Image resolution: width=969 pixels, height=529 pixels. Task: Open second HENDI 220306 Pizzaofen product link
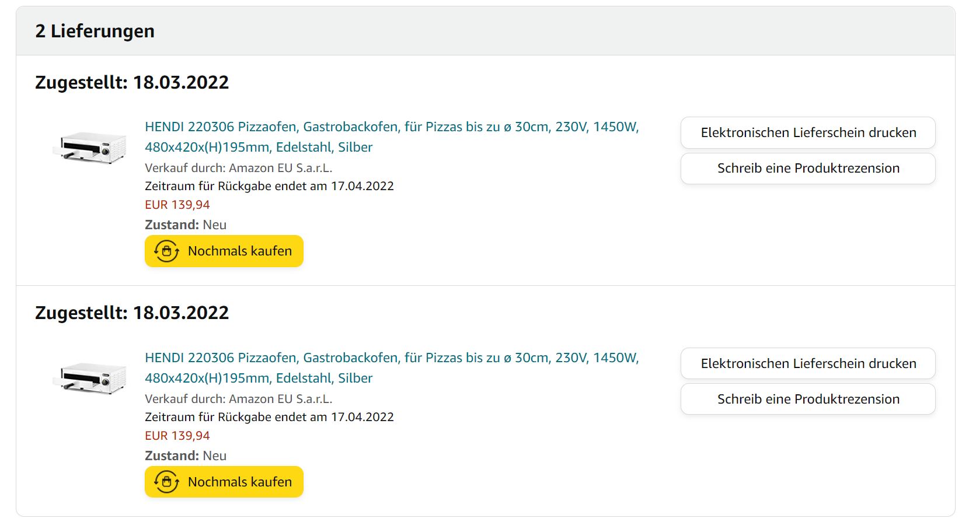pos(392,368)
